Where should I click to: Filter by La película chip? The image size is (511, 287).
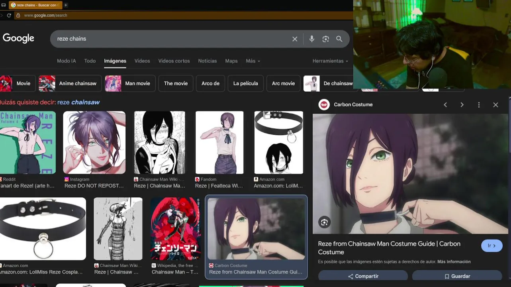(246, 84)
